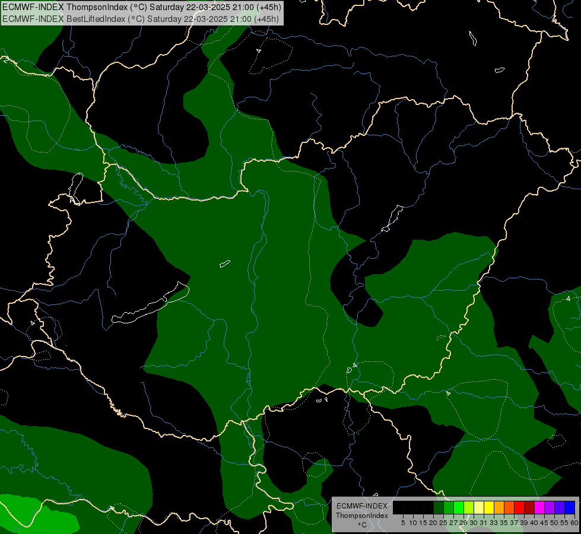Click legend value 25
Image resolution: width=581 pixels, height=534 pixels.
click(443, 523)
